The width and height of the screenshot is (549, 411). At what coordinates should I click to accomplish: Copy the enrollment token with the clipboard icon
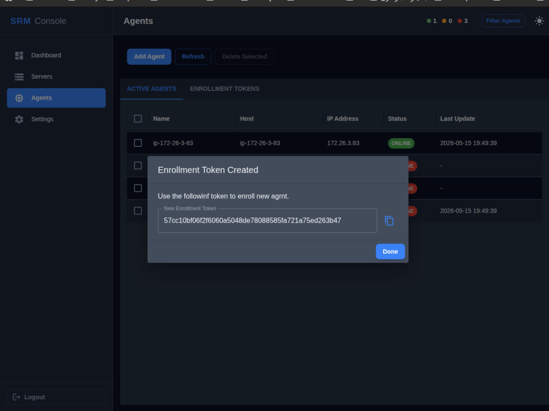pyautogui.click(x=389, y=220)
